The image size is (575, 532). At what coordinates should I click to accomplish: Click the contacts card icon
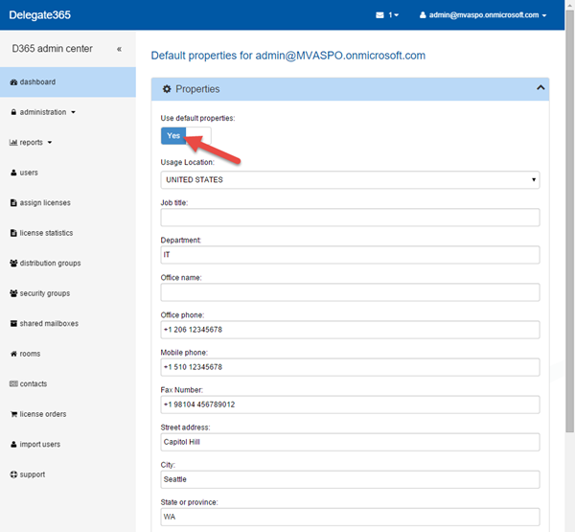pyautogui.click(x=13, y=383)
